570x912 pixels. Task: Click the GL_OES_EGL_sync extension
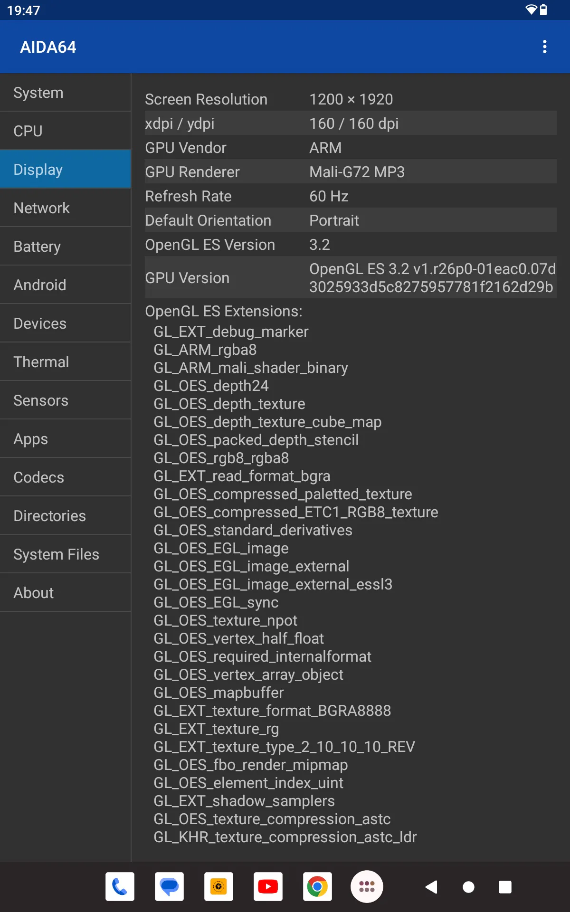pos(216,602)
